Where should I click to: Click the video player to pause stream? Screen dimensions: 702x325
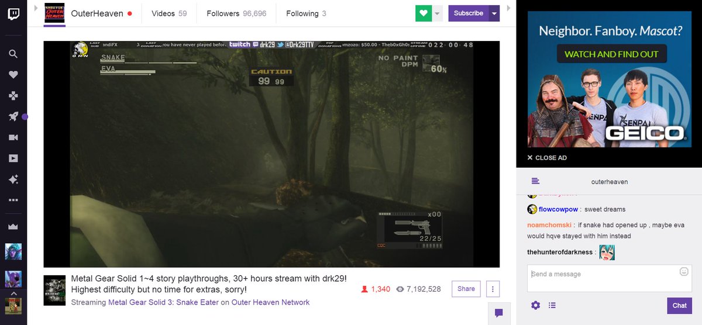tap(271, 154)
